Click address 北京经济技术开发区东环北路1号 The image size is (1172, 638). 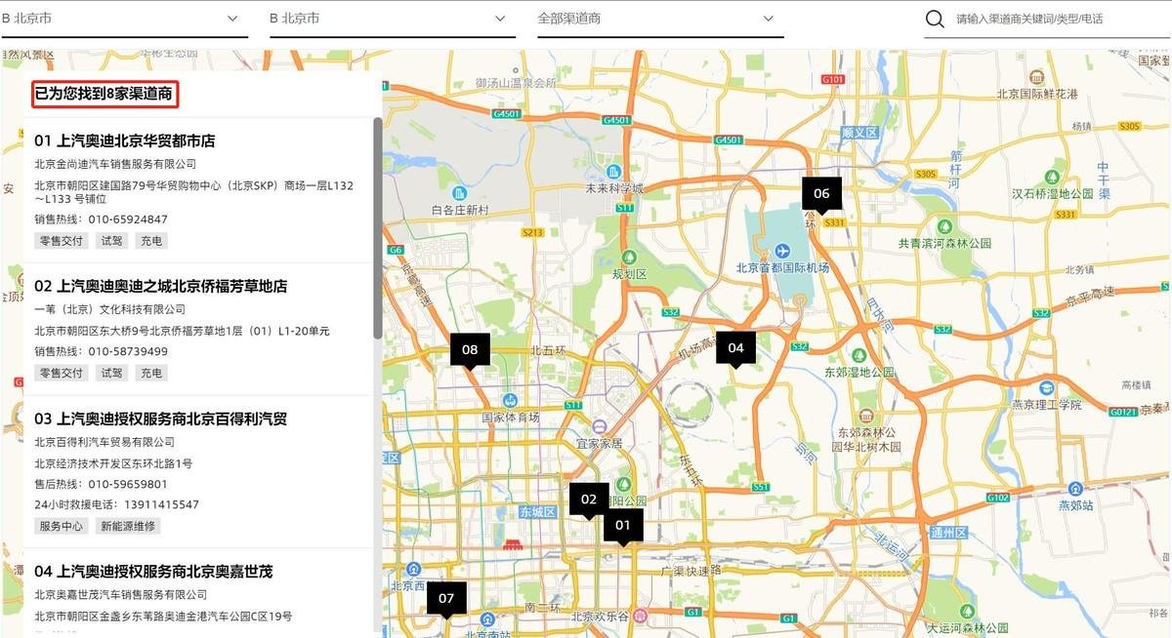pyautogui.click(x=113, y=463)
